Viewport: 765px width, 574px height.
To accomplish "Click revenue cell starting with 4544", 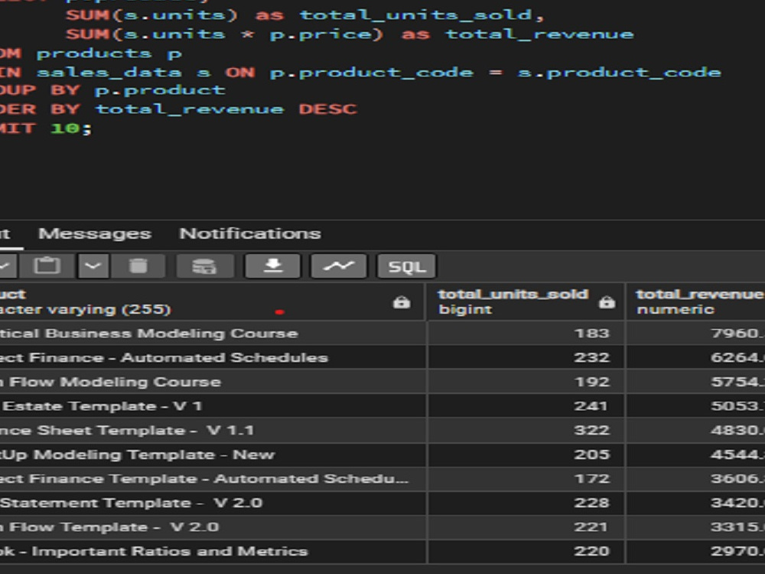I will pyautogui.click(x=696, y=455).
